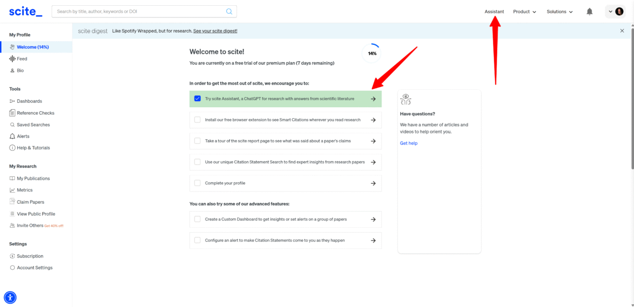
Task: Click the search input field
Action: [139, 11]
